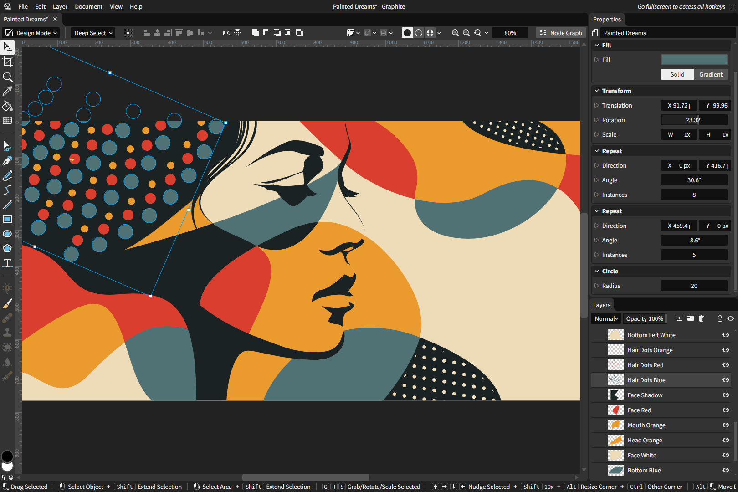Select the Pen tool
This screenshot has width=738, height=492.
point(7,161)
